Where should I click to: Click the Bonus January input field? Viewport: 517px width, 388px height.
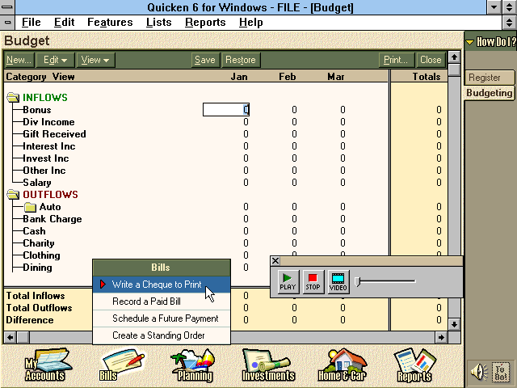(x=226, y=110)
